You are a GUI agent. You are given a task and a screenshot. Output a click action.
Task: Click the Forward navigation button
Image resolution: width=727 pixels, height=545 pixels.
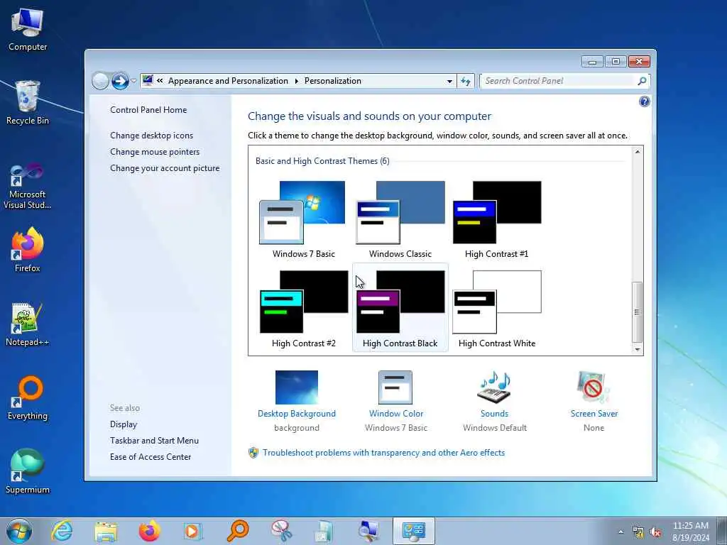(120, 81)
